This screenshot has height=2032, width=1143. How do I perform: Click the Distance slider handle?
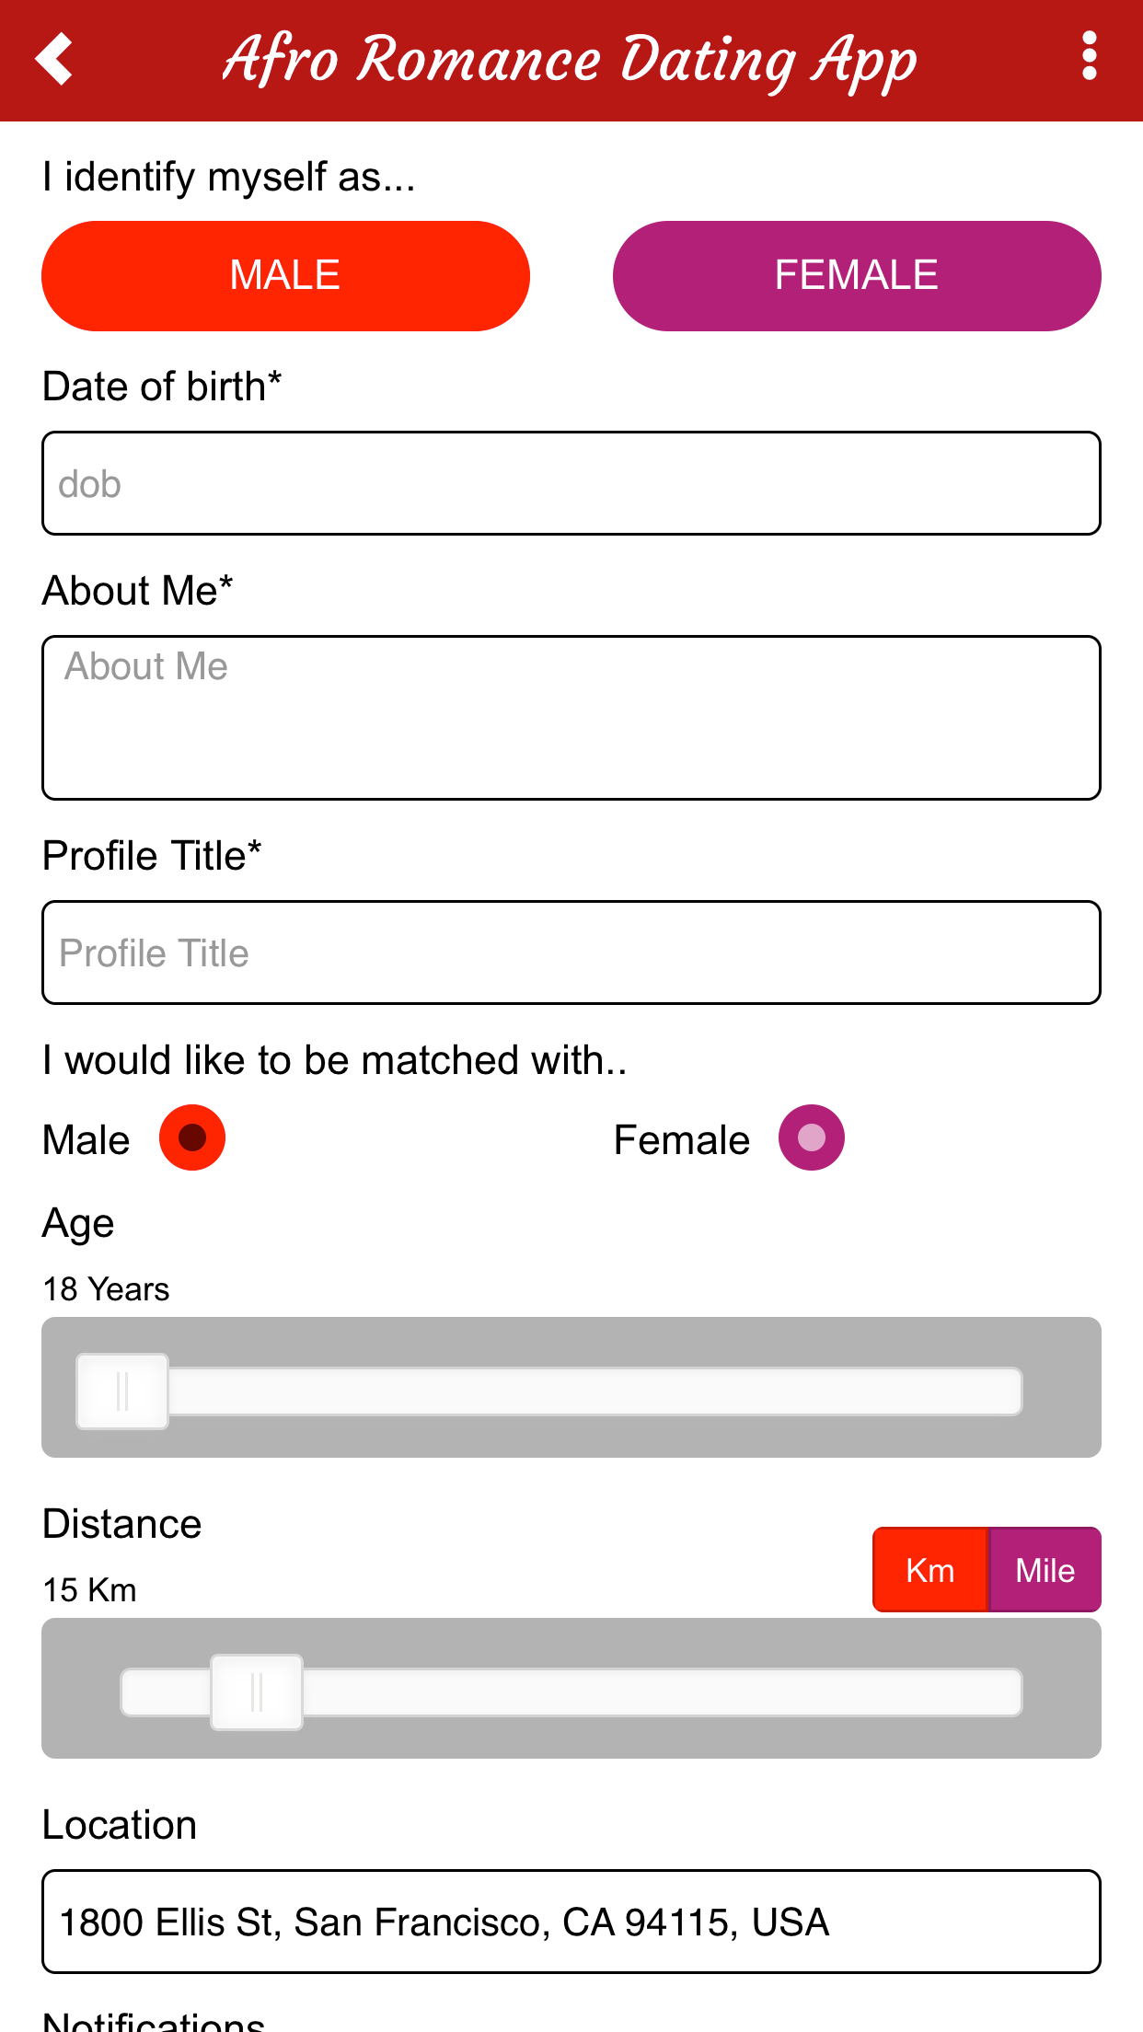(258, 1691)
